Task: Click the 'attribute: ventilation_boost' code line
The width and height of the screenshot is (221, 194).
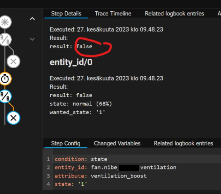Action: [x=100, y=176]
